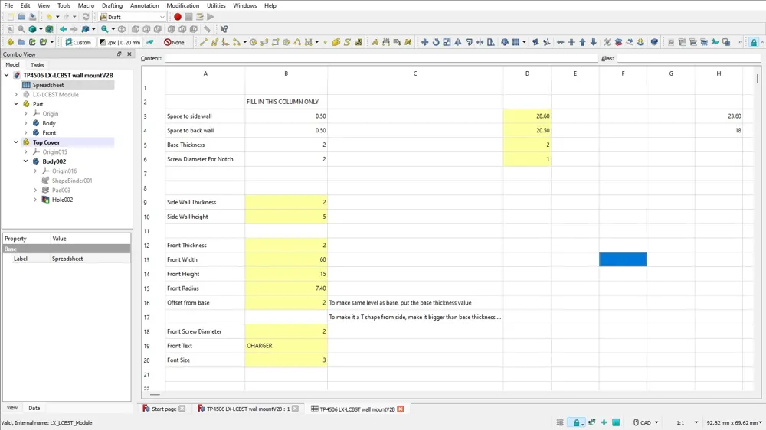Select the blue highlighted cell F13

pos(623,259)
